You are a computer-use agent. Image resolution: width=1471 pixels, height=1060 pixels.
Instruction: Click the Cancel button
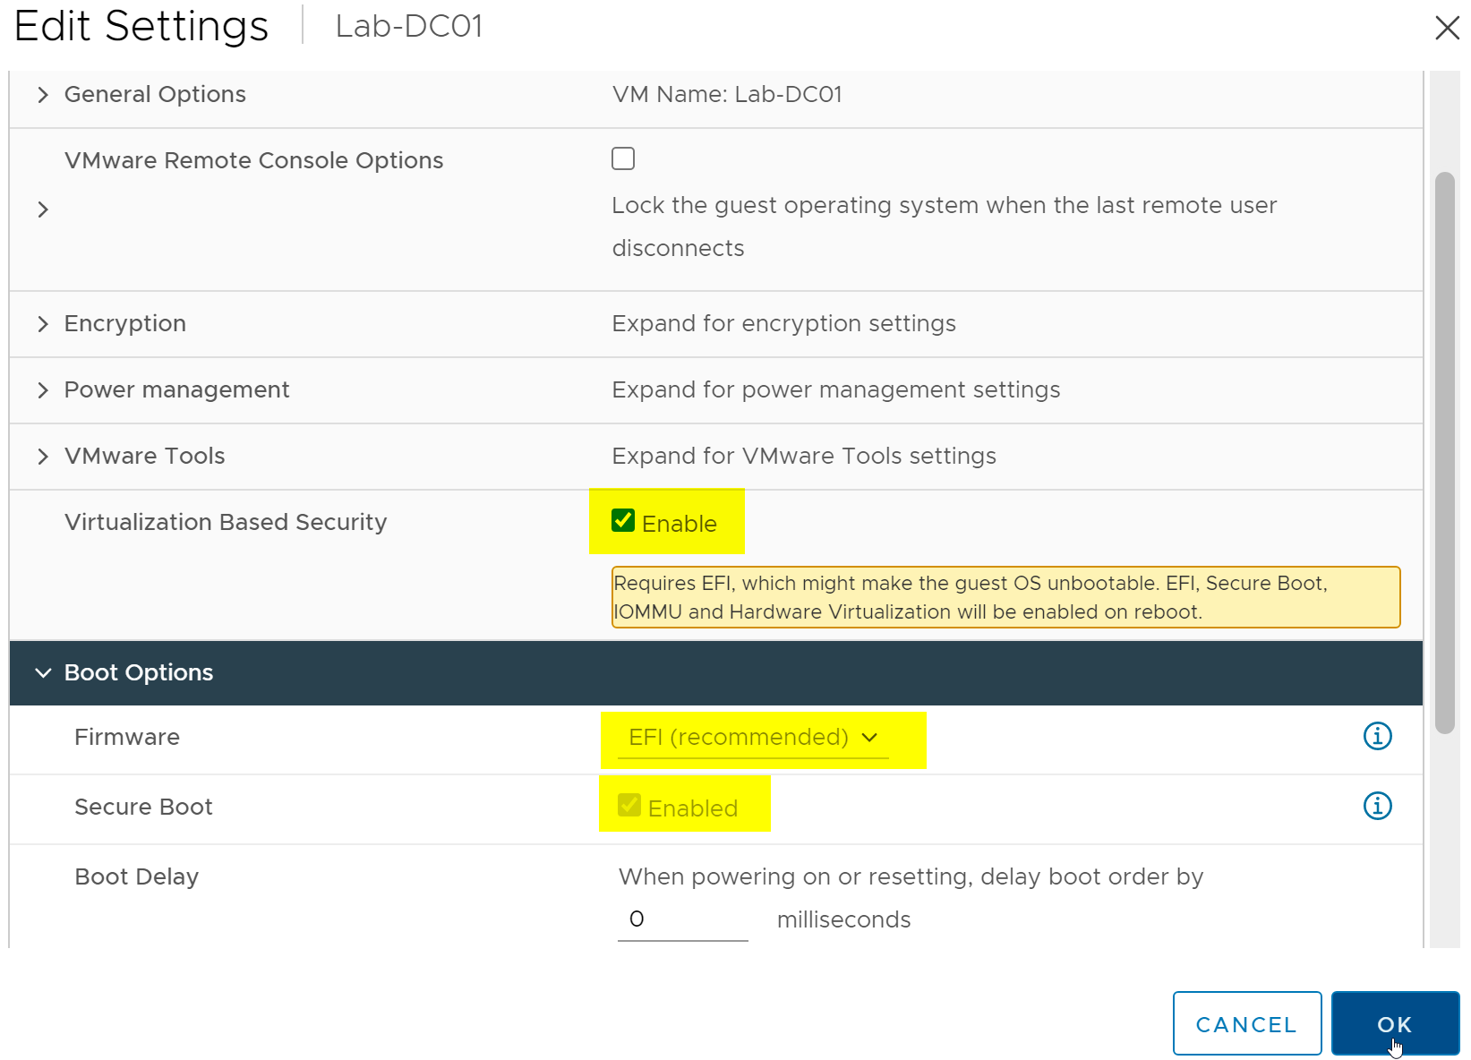click(1246, 1023)
